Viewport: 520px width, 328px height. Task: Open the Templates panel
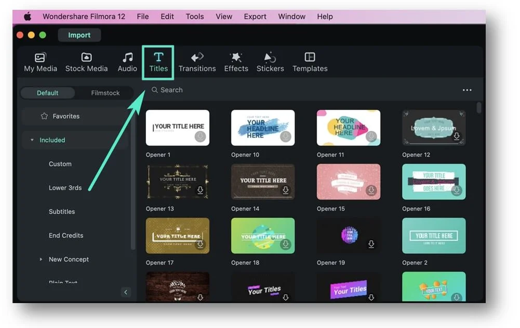click(x=310, y=62)
